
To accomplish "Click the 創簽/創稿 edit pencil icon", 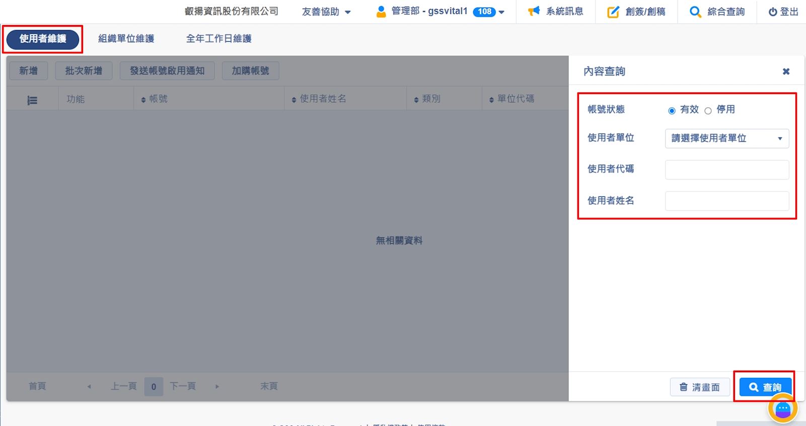I will click(613, 12).
